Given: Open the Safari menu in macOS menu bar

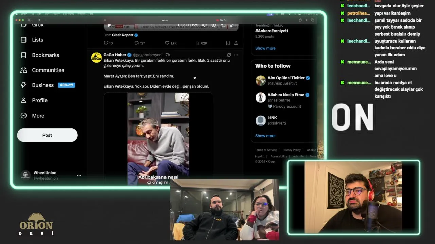Looking at the screenshot, I should click(x=24, y=14).
